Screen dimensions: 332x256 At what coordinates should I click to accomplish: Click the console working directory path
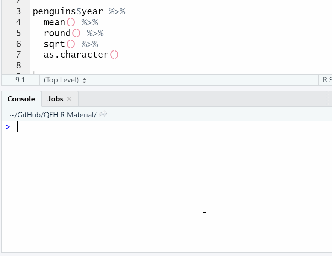53,115
